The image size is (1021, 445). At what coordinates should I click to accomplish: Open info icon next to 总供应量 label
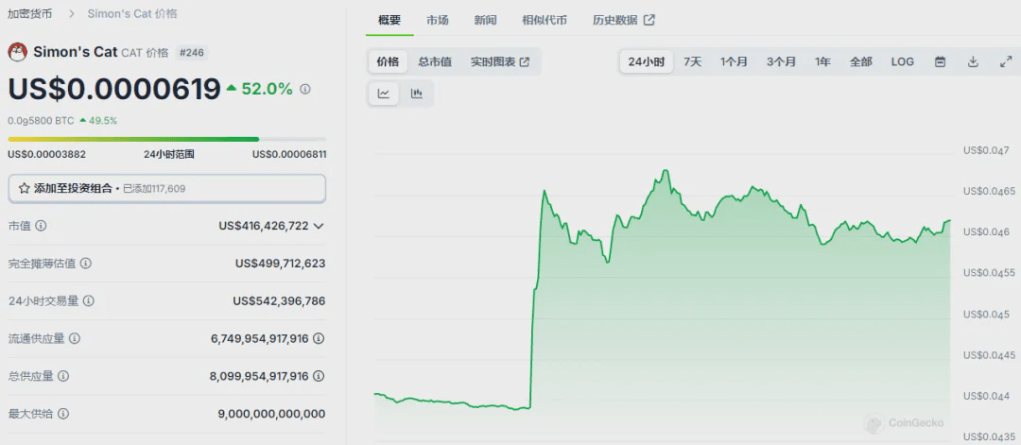[x=63, y=376]
